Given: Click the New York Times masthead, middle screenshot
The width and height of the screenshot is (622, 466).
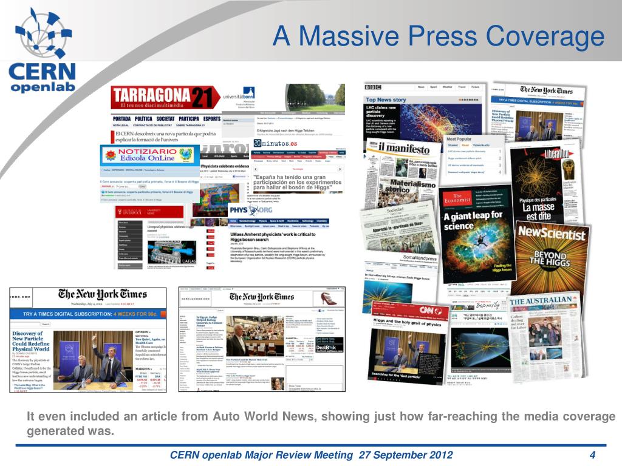Looking at the screenshot, I should click(262, 297).
